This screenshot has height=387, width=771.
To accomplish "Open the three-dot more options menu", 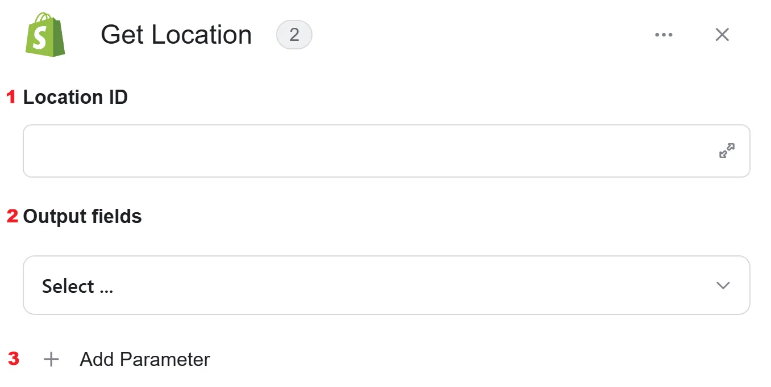I will pos(664,35).
